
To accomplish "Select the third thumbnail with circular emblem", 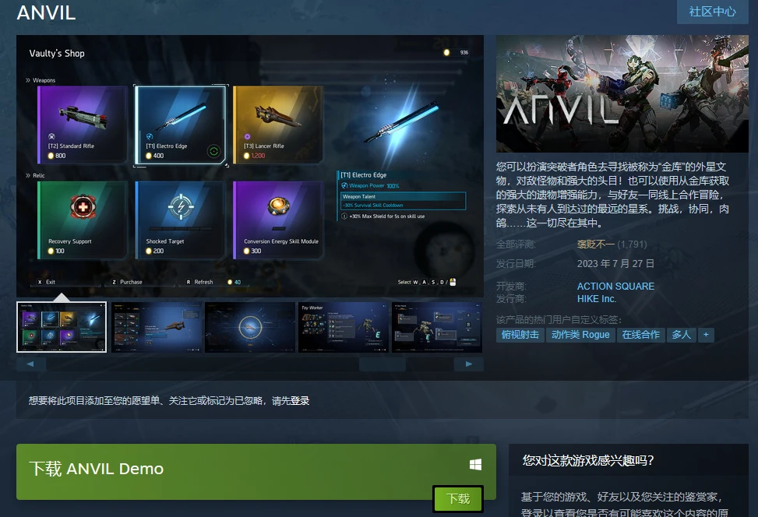I will [250, 327].
